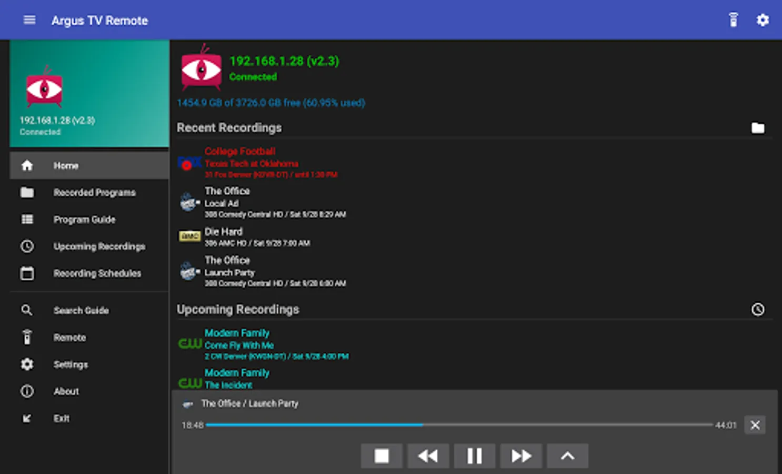Click Comedy Central logo beside Local Ad
Viewport: 782px width, 474px height.
click(189, 202)
